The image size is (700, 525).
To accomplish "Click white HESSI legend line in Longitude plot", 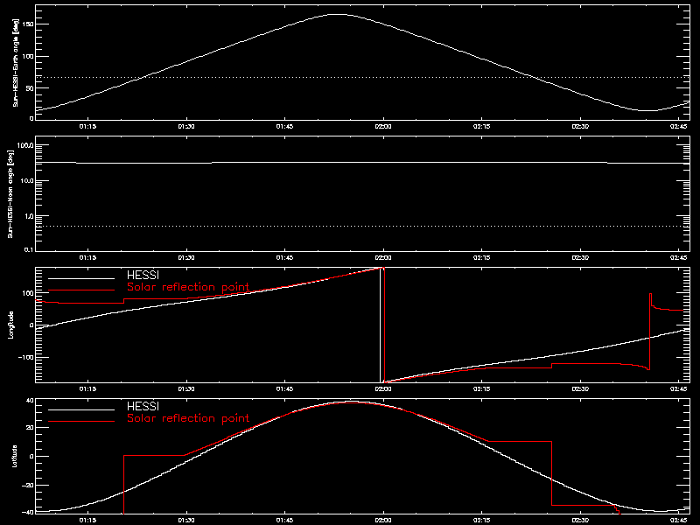I will (81, 278).
